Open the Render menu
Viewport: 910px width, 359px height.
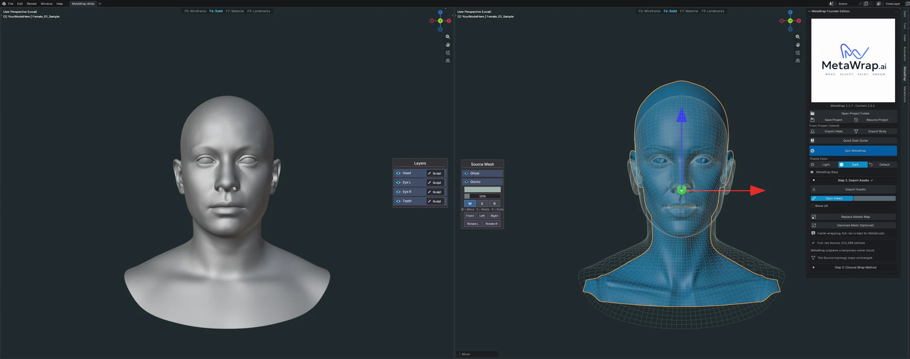32,4
